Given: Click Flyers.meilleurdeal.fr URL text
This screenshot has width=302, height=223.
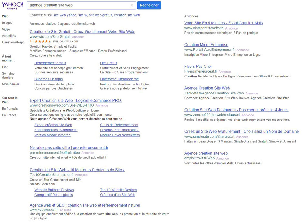Looking at the screenshot, I should pyautogui.click(x=201, y=71).
